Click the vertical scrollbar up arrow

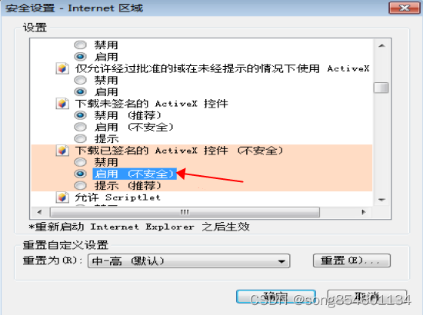pos(381,46)
